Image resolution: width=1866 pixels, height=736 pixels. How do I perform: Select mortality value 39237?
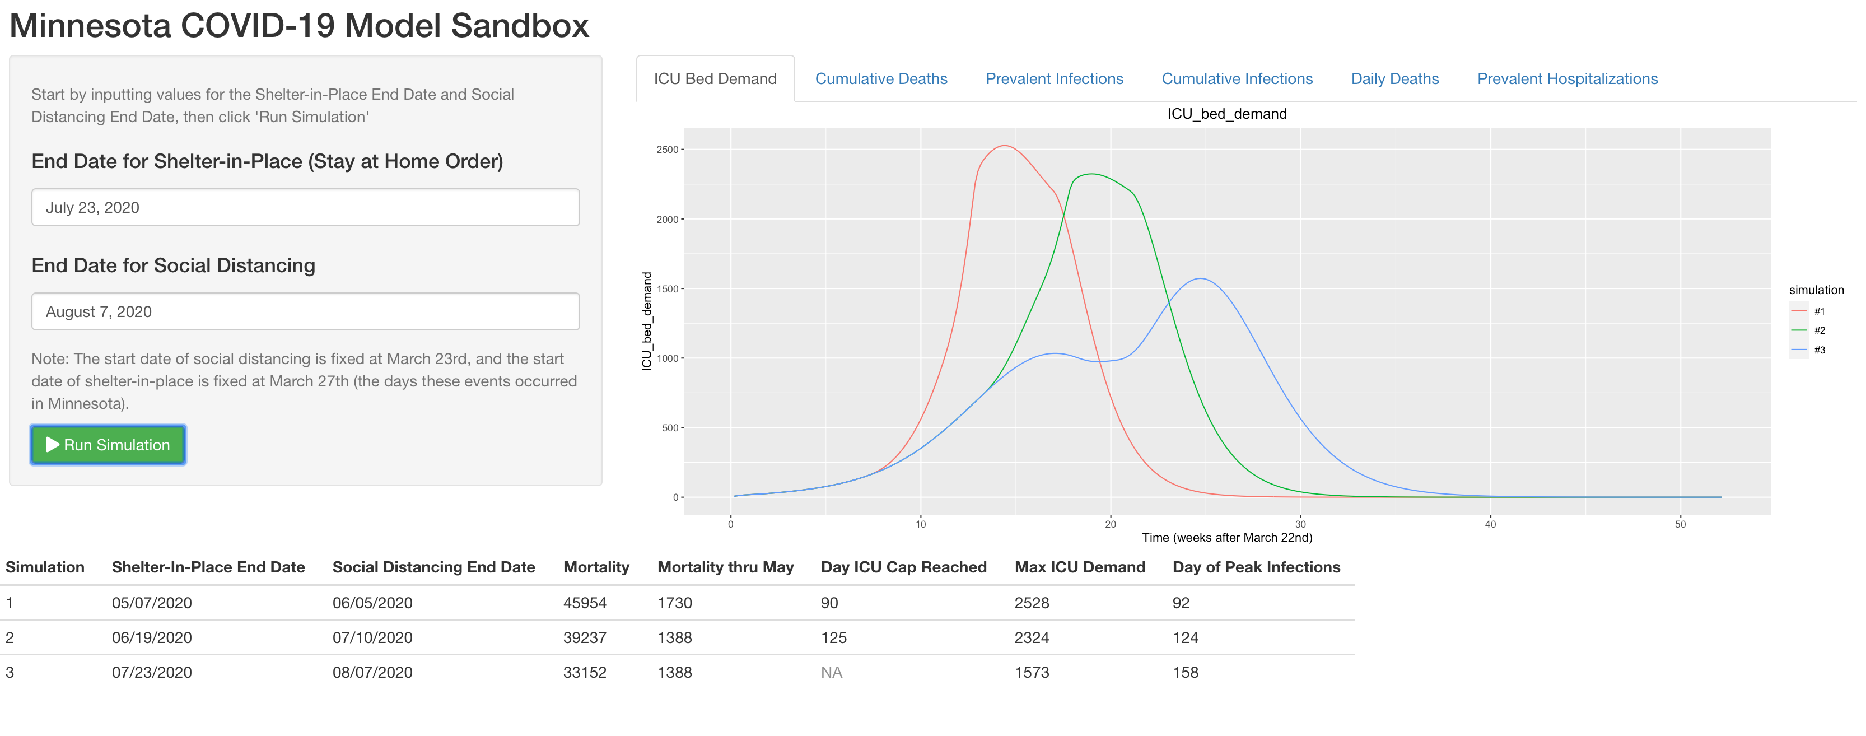pos(585,637)
